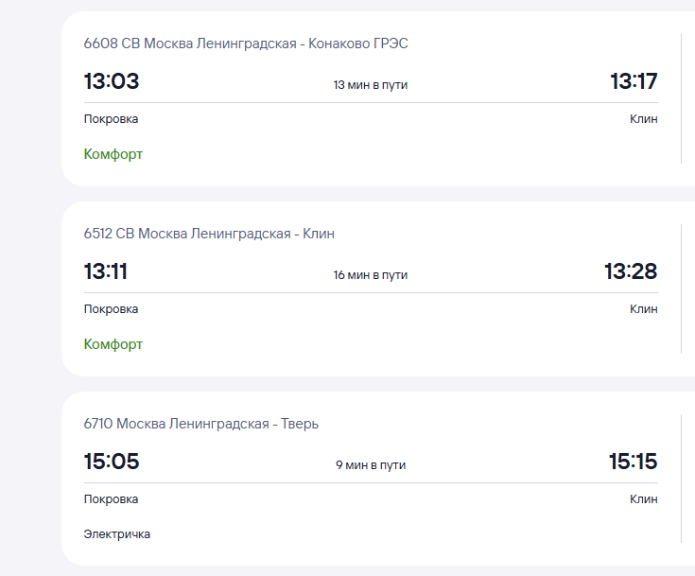Select the 13:28 arrival time
Screen dimensions: 695x576
pos(631,271)
